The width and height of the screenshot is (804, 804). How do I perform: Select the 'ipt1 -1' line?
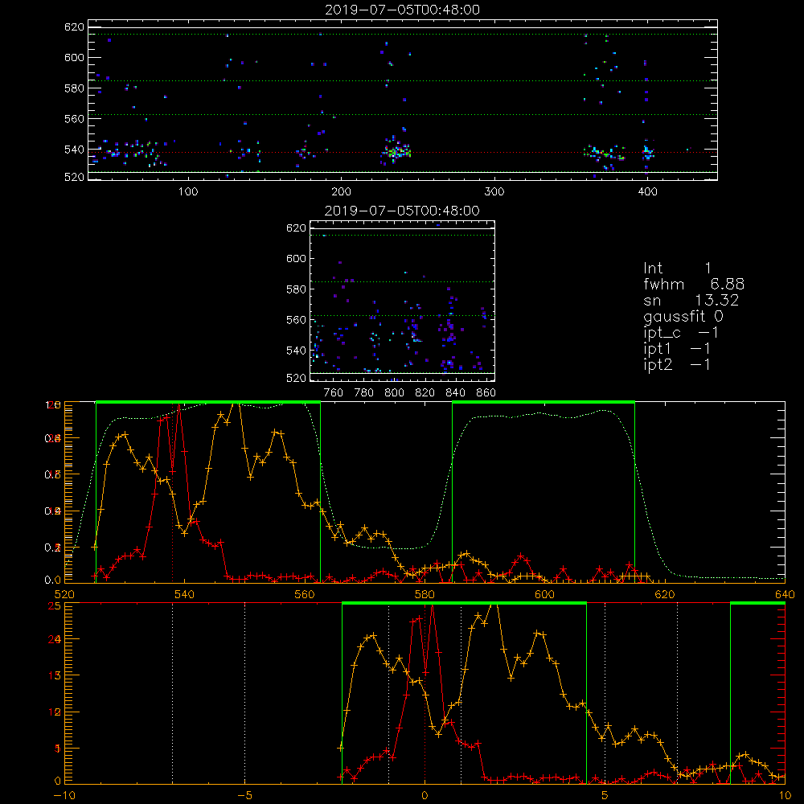677,349
